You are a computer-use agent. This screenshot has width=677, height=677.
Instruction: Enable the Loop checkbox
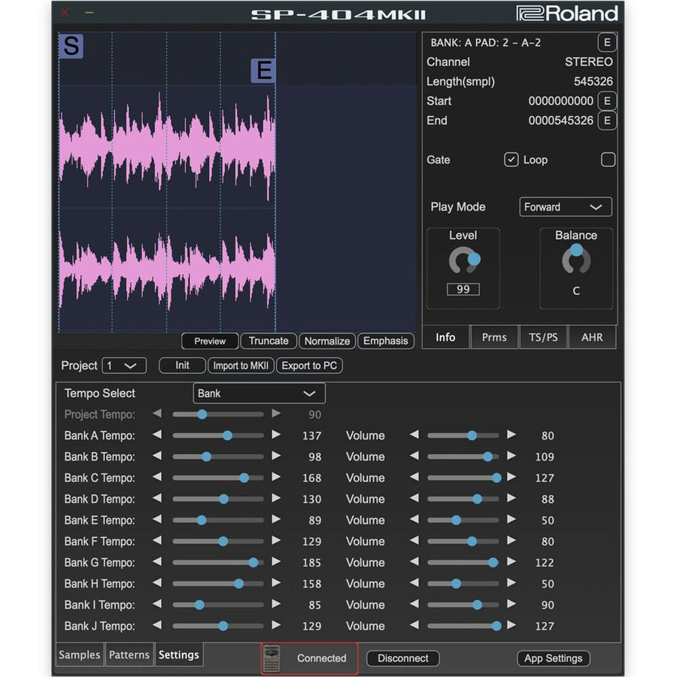click(608, 159)
